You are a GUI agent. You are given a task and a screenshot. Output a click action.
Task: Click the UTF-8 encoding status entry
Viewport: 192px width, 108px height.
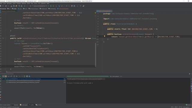pos(181,107)
